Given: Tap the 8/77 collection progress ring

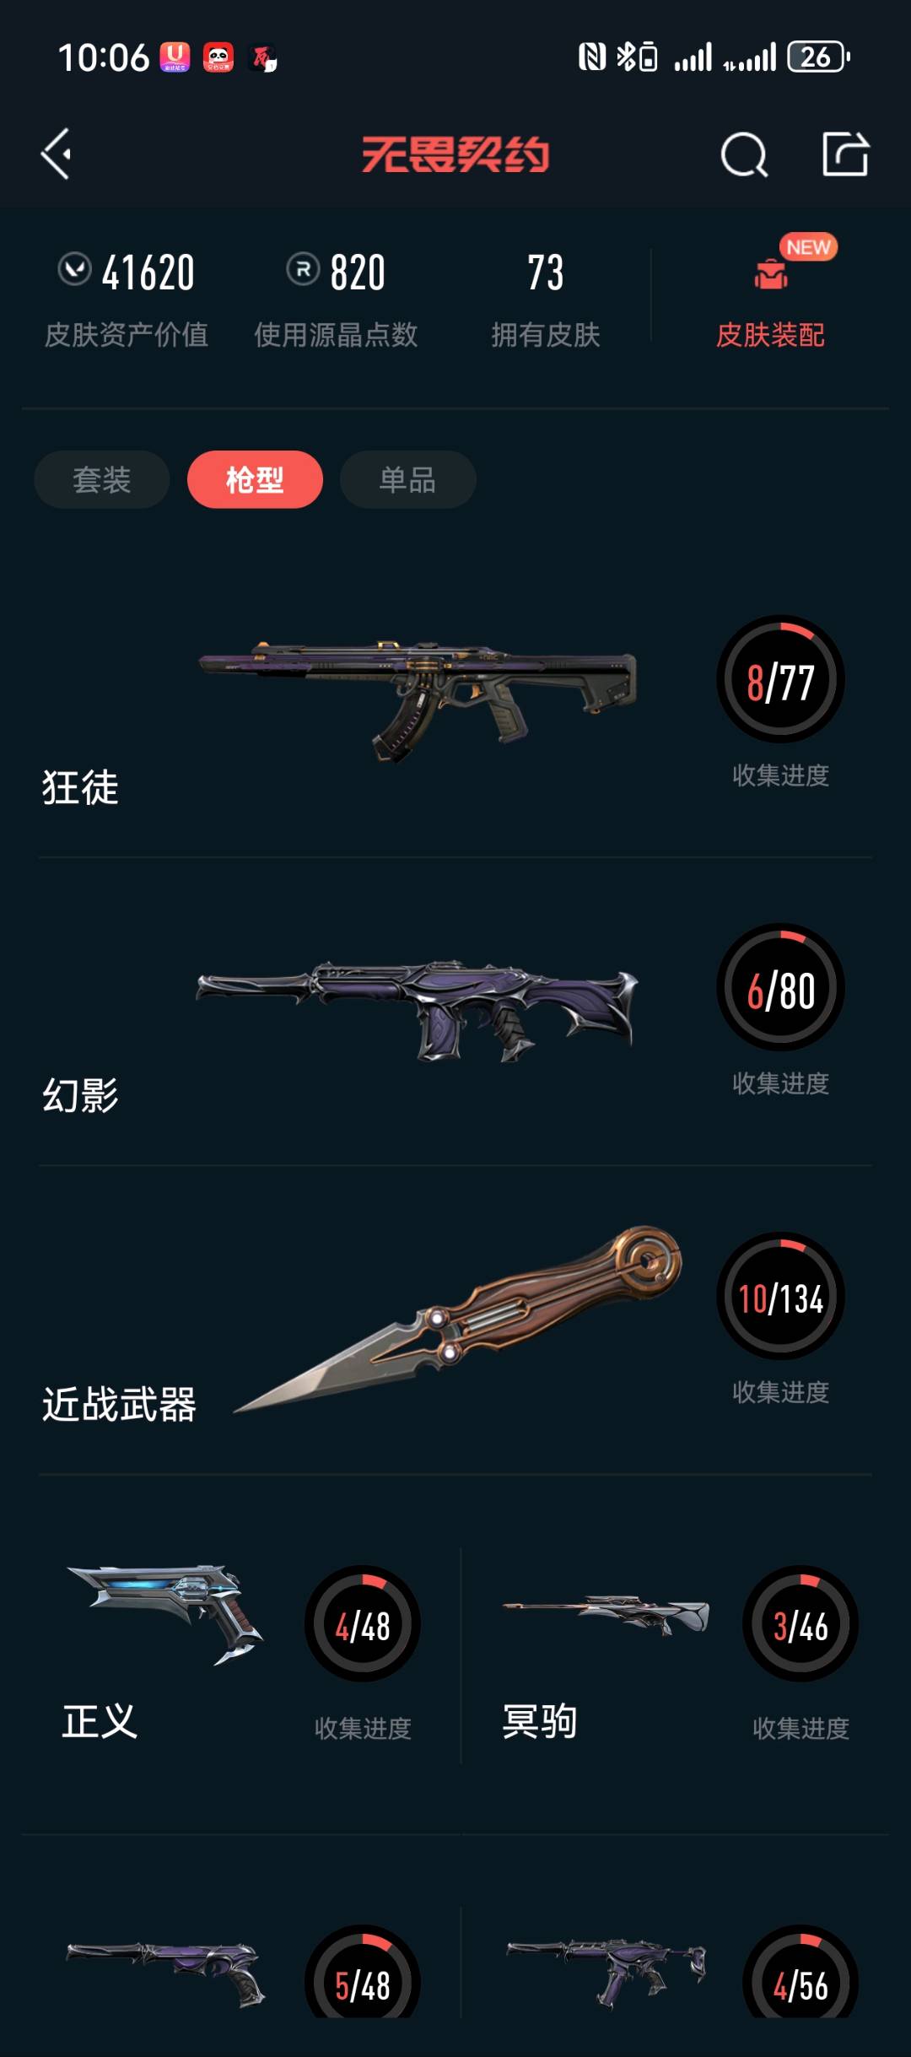Looking at the screenshot, I should [x=780, y=679].
